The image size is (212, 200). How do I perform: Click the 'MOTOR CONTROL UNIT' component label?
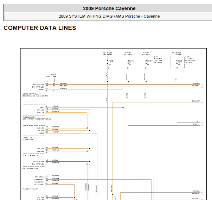point(32,94)
